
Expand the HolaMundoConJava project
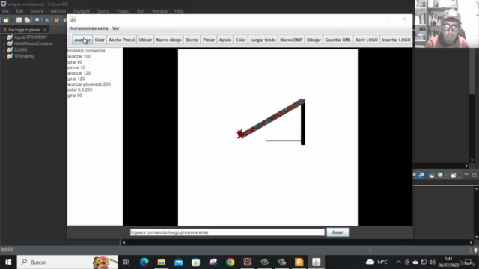pyautogui.click(x=4, y=43)
